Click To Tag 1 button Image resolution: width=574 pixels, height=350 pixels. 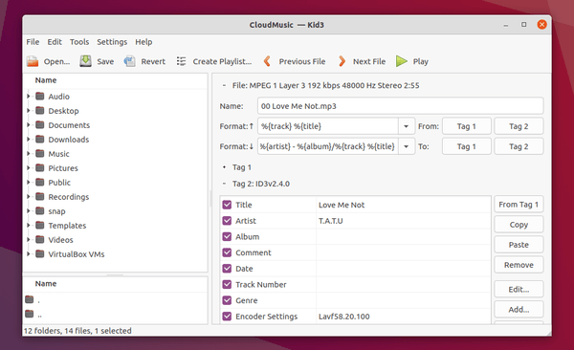pyautogui.click(x=467, y=146)
